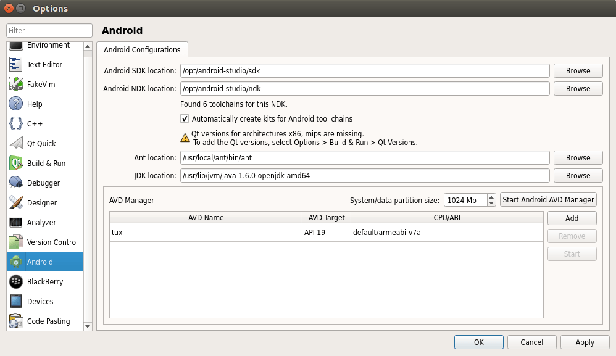Select the Qt Quick paper plane icon
The width and height of the screenshot is (616, 356).
tap(16, 143)
